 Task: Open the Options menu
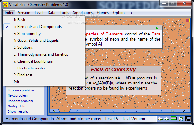click(120, 13)
